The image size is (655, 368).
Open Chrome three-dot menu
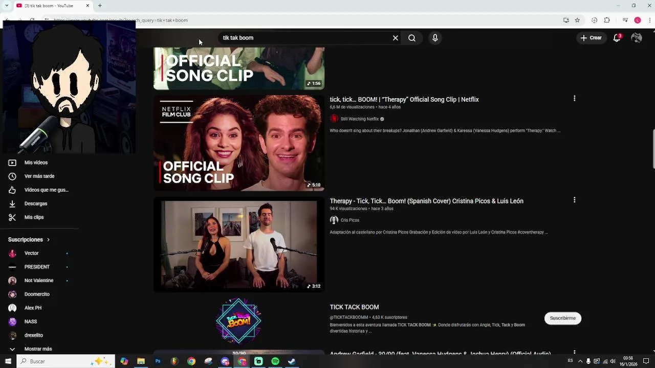pyautogui.click(x=649, y=20)
